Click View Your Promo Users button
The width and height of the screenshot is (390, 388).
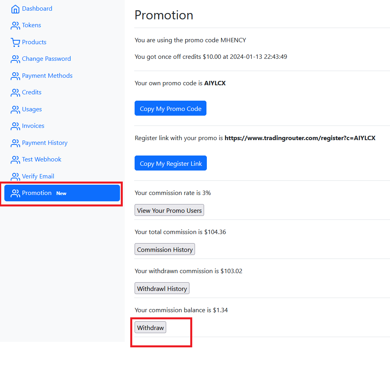click(169, 210)
